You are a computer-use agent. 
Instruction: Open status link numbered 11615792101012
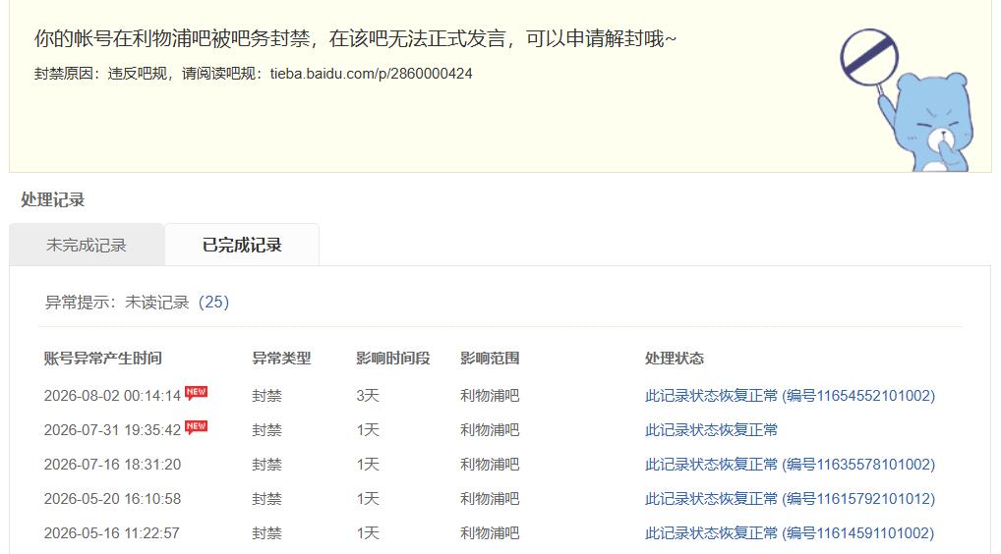pos(790,499)
